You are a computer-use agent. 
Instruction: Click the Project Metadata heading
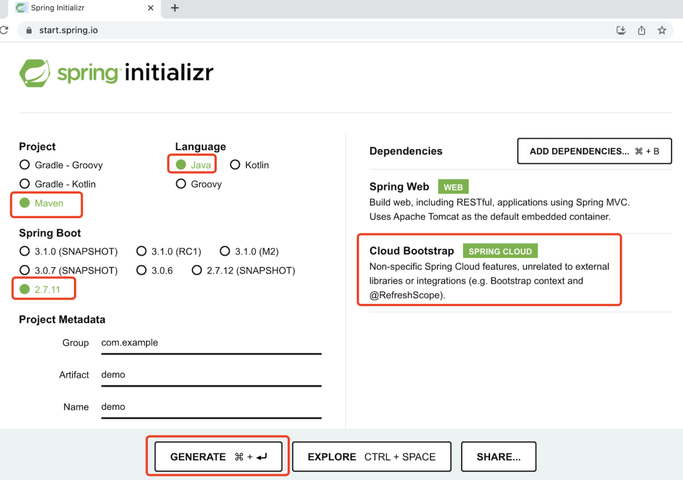[62, 320]
